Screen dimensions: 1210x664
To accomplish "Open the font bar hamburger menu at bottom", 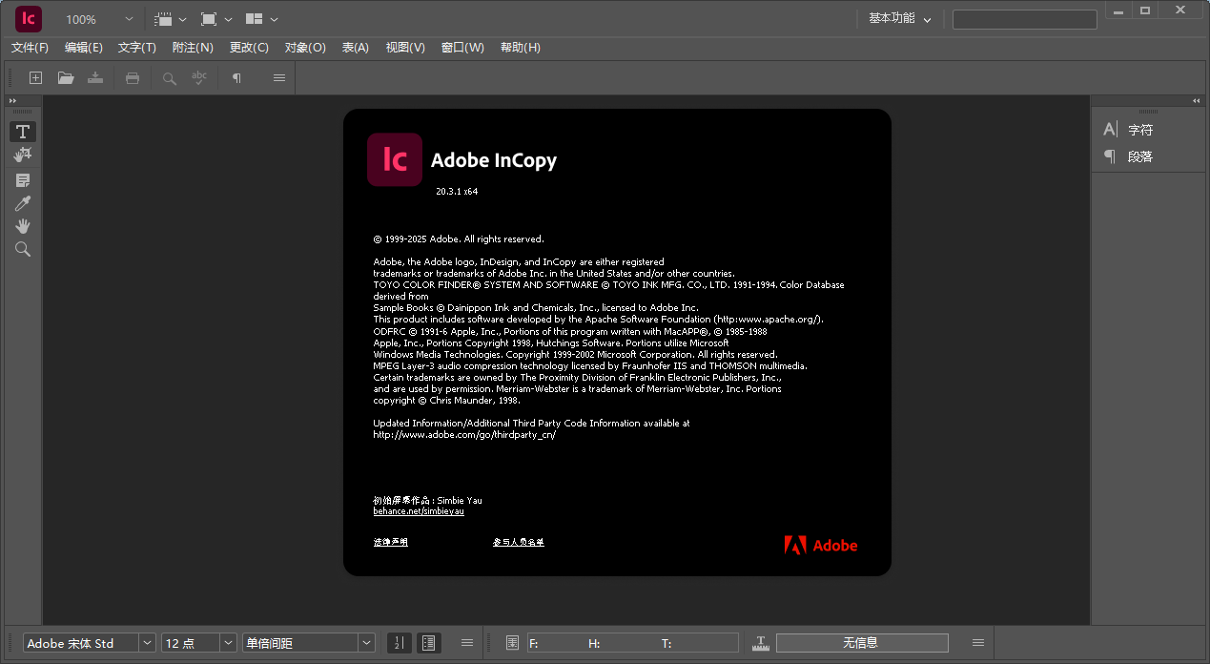I will click(467, 643).
